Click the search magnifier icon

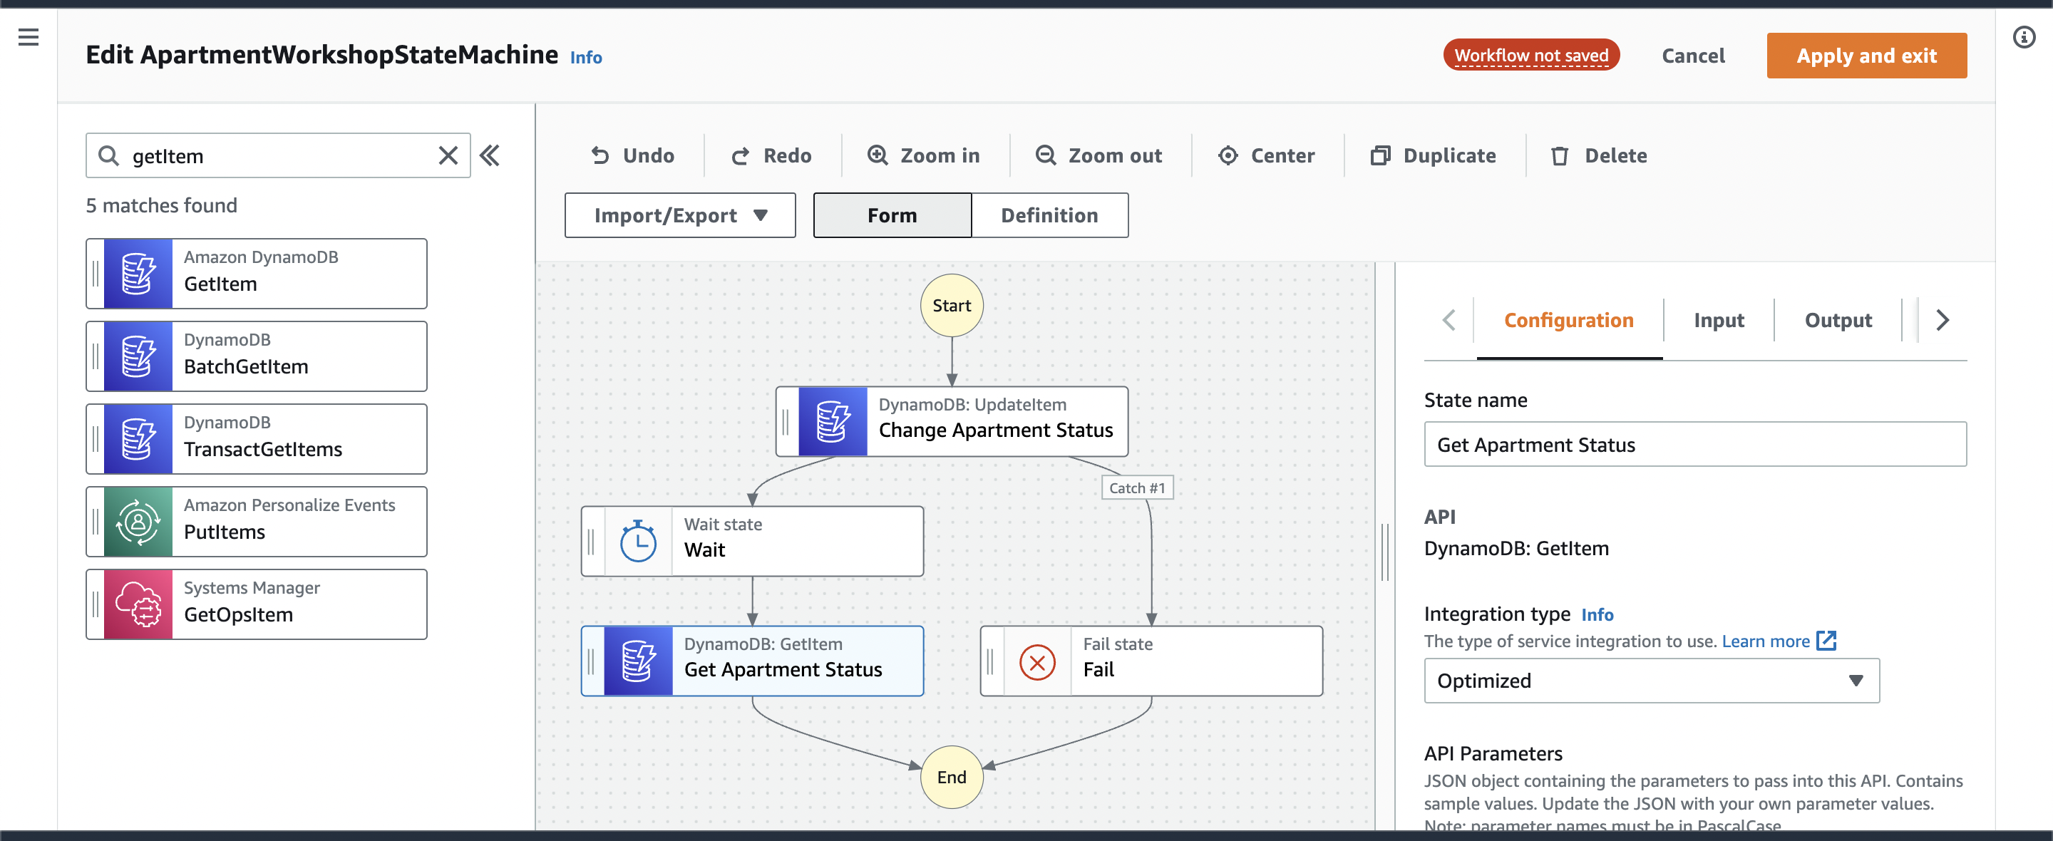pyautogui.click(x=108, y=155)
